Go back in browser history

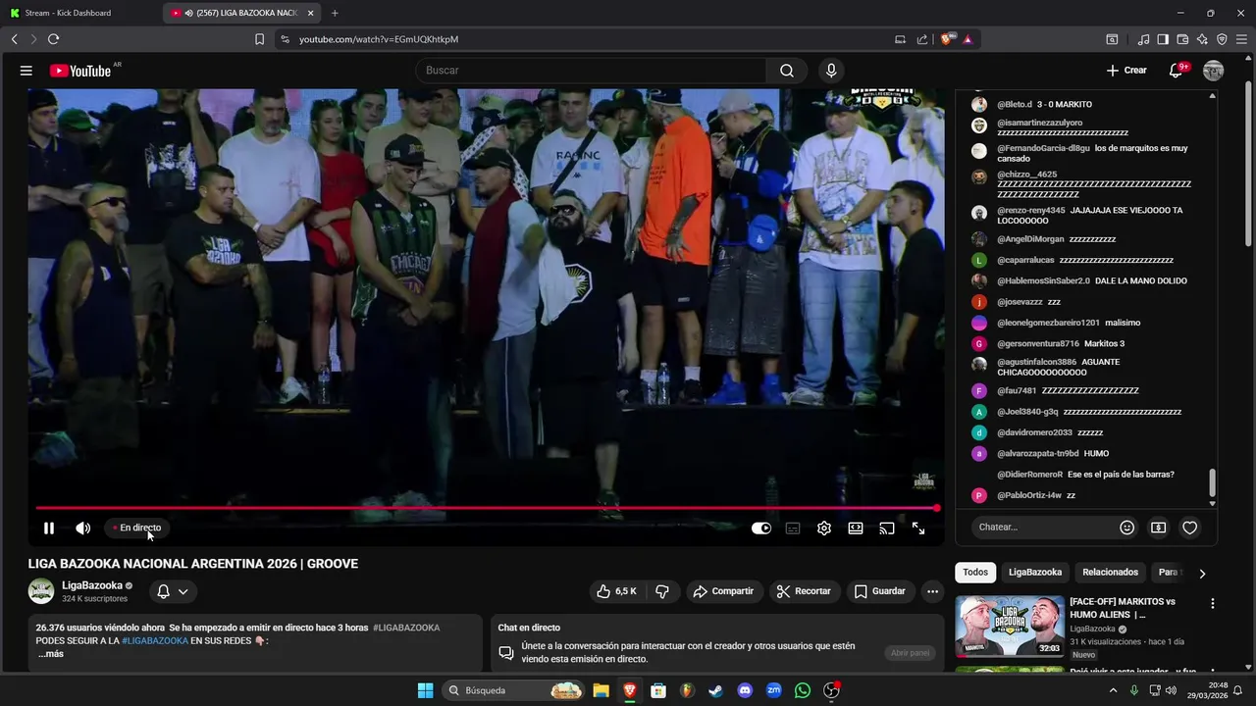pyautogui.click(x=14, y=39)
